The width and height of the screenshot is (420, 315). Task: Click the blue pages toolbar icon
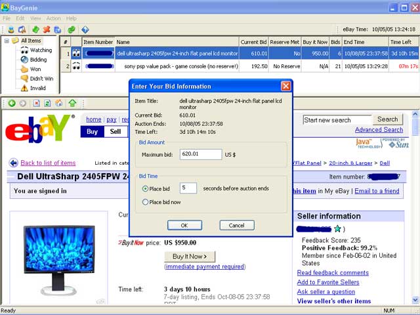(x=58, y=30)
